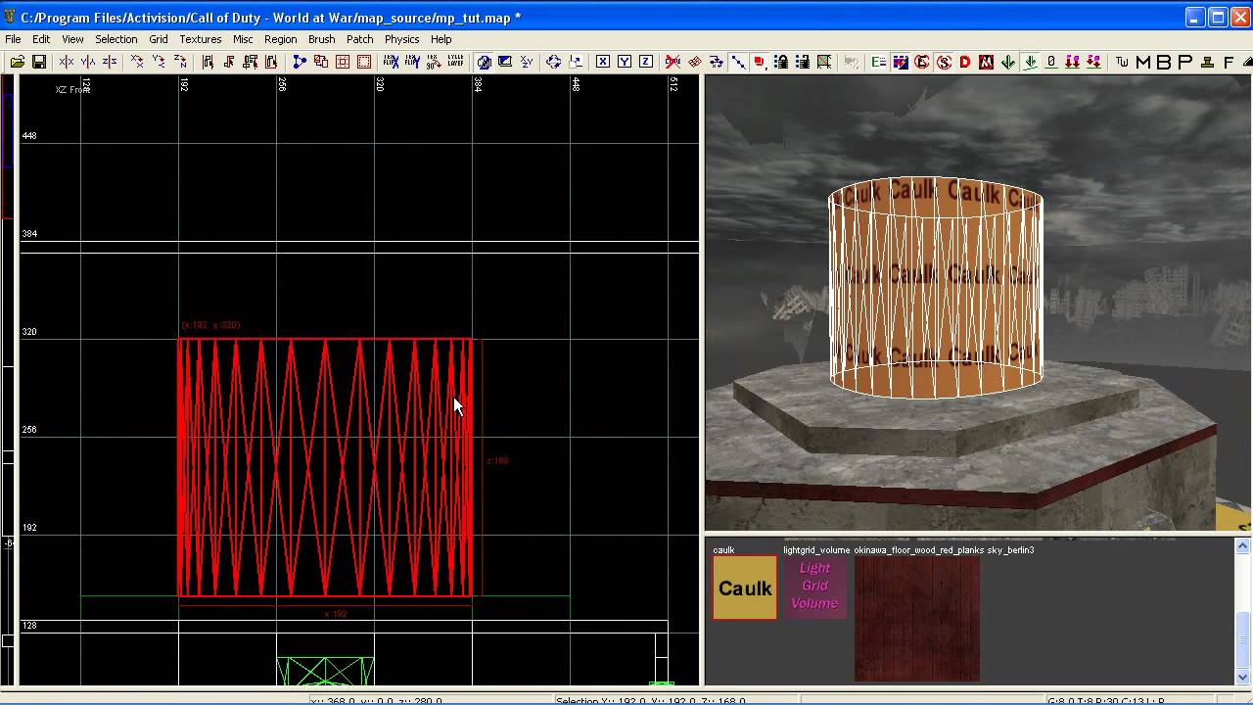Viewport: 1253px width, 705px height.
Task: Click the underlined zero toolbar icon
Action: 1051,62
